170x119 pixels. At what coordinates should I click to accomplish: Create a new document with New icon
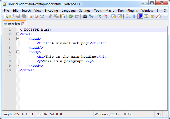6,16
